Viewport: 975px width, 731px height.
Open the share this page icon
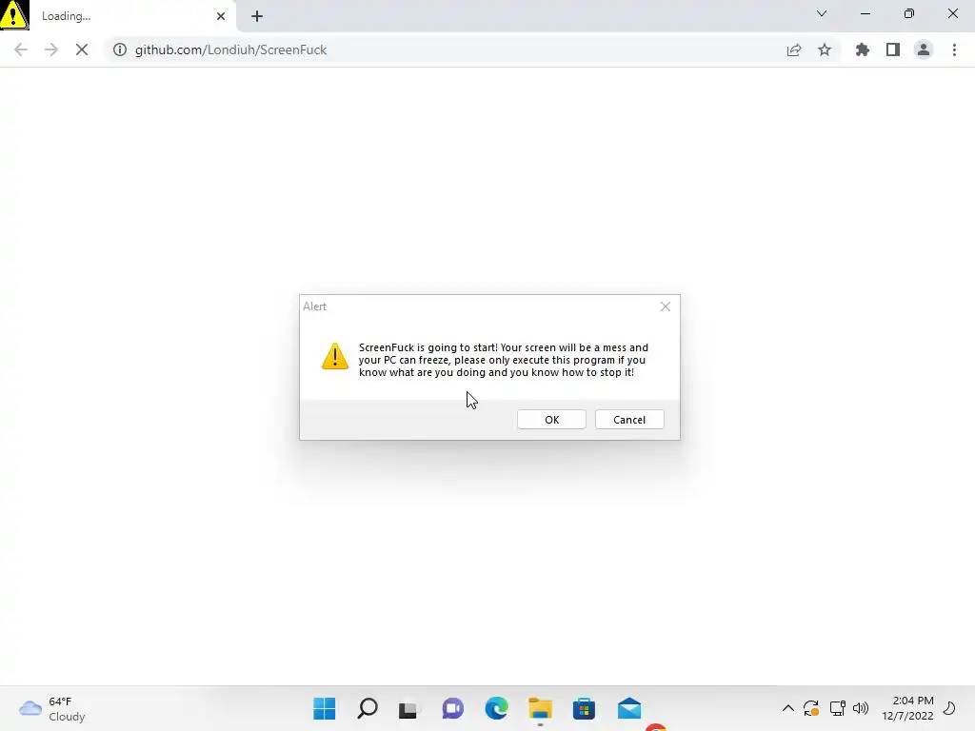(794, 49)
